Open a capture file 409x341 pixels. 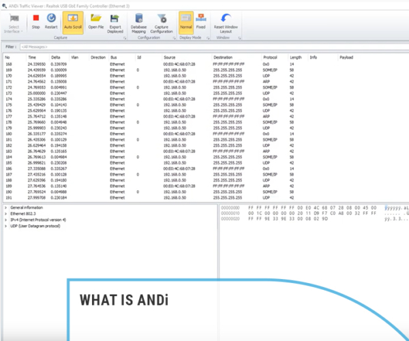[96, 24]
